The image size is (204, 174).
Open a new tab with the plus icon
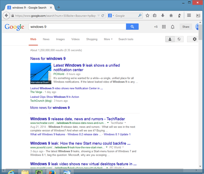point(59,8)
